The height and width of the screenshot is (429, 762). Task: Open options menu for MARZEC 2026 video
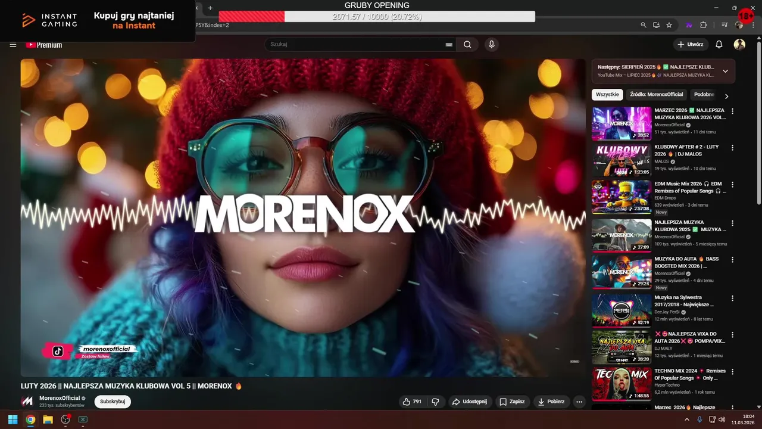[x=732, y=111]
